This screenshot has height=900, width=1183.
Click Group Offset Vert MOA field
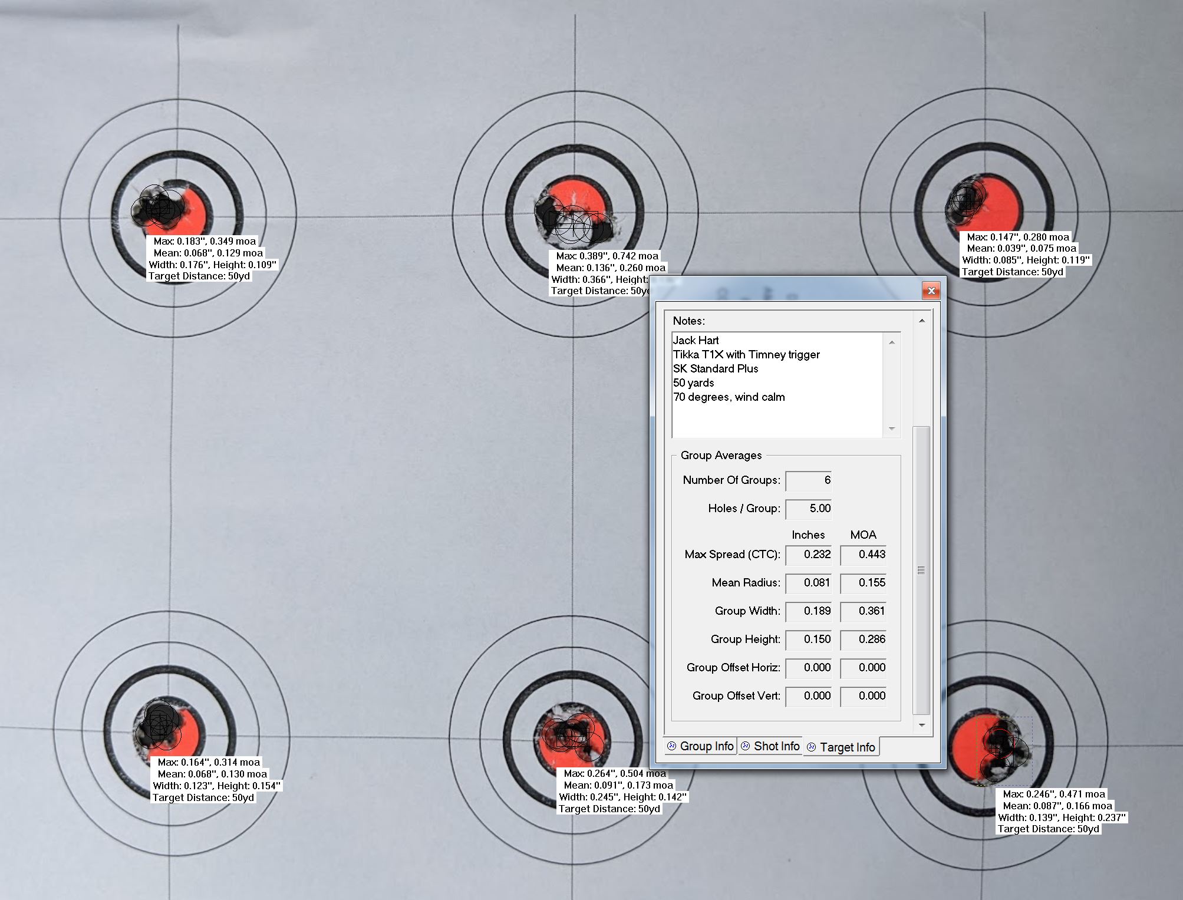tap(864, 696)
